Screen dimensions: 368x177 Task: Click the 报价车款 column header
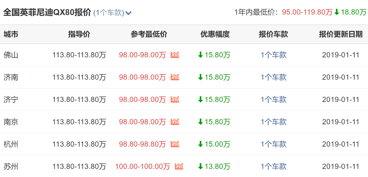[x=273, y=34]
